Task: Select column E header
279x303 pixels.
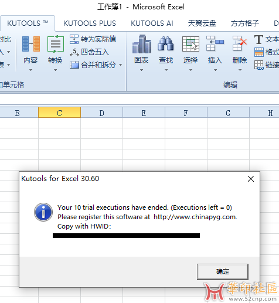Action: [x=144, y=113]
